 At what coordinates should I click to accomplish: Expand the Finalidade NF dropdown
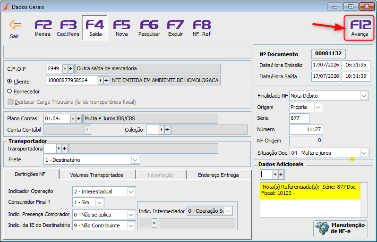[x=364, y=96]
